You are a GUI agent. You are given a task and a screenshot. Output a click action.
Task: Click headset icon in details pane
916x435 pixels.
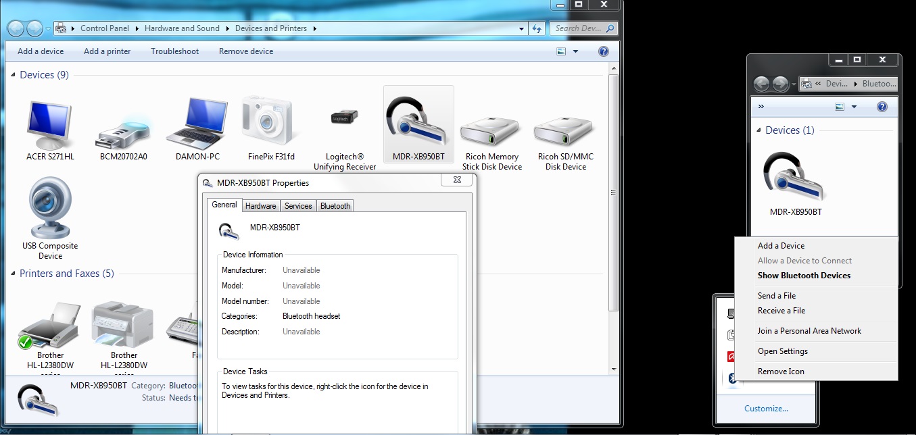37,400
